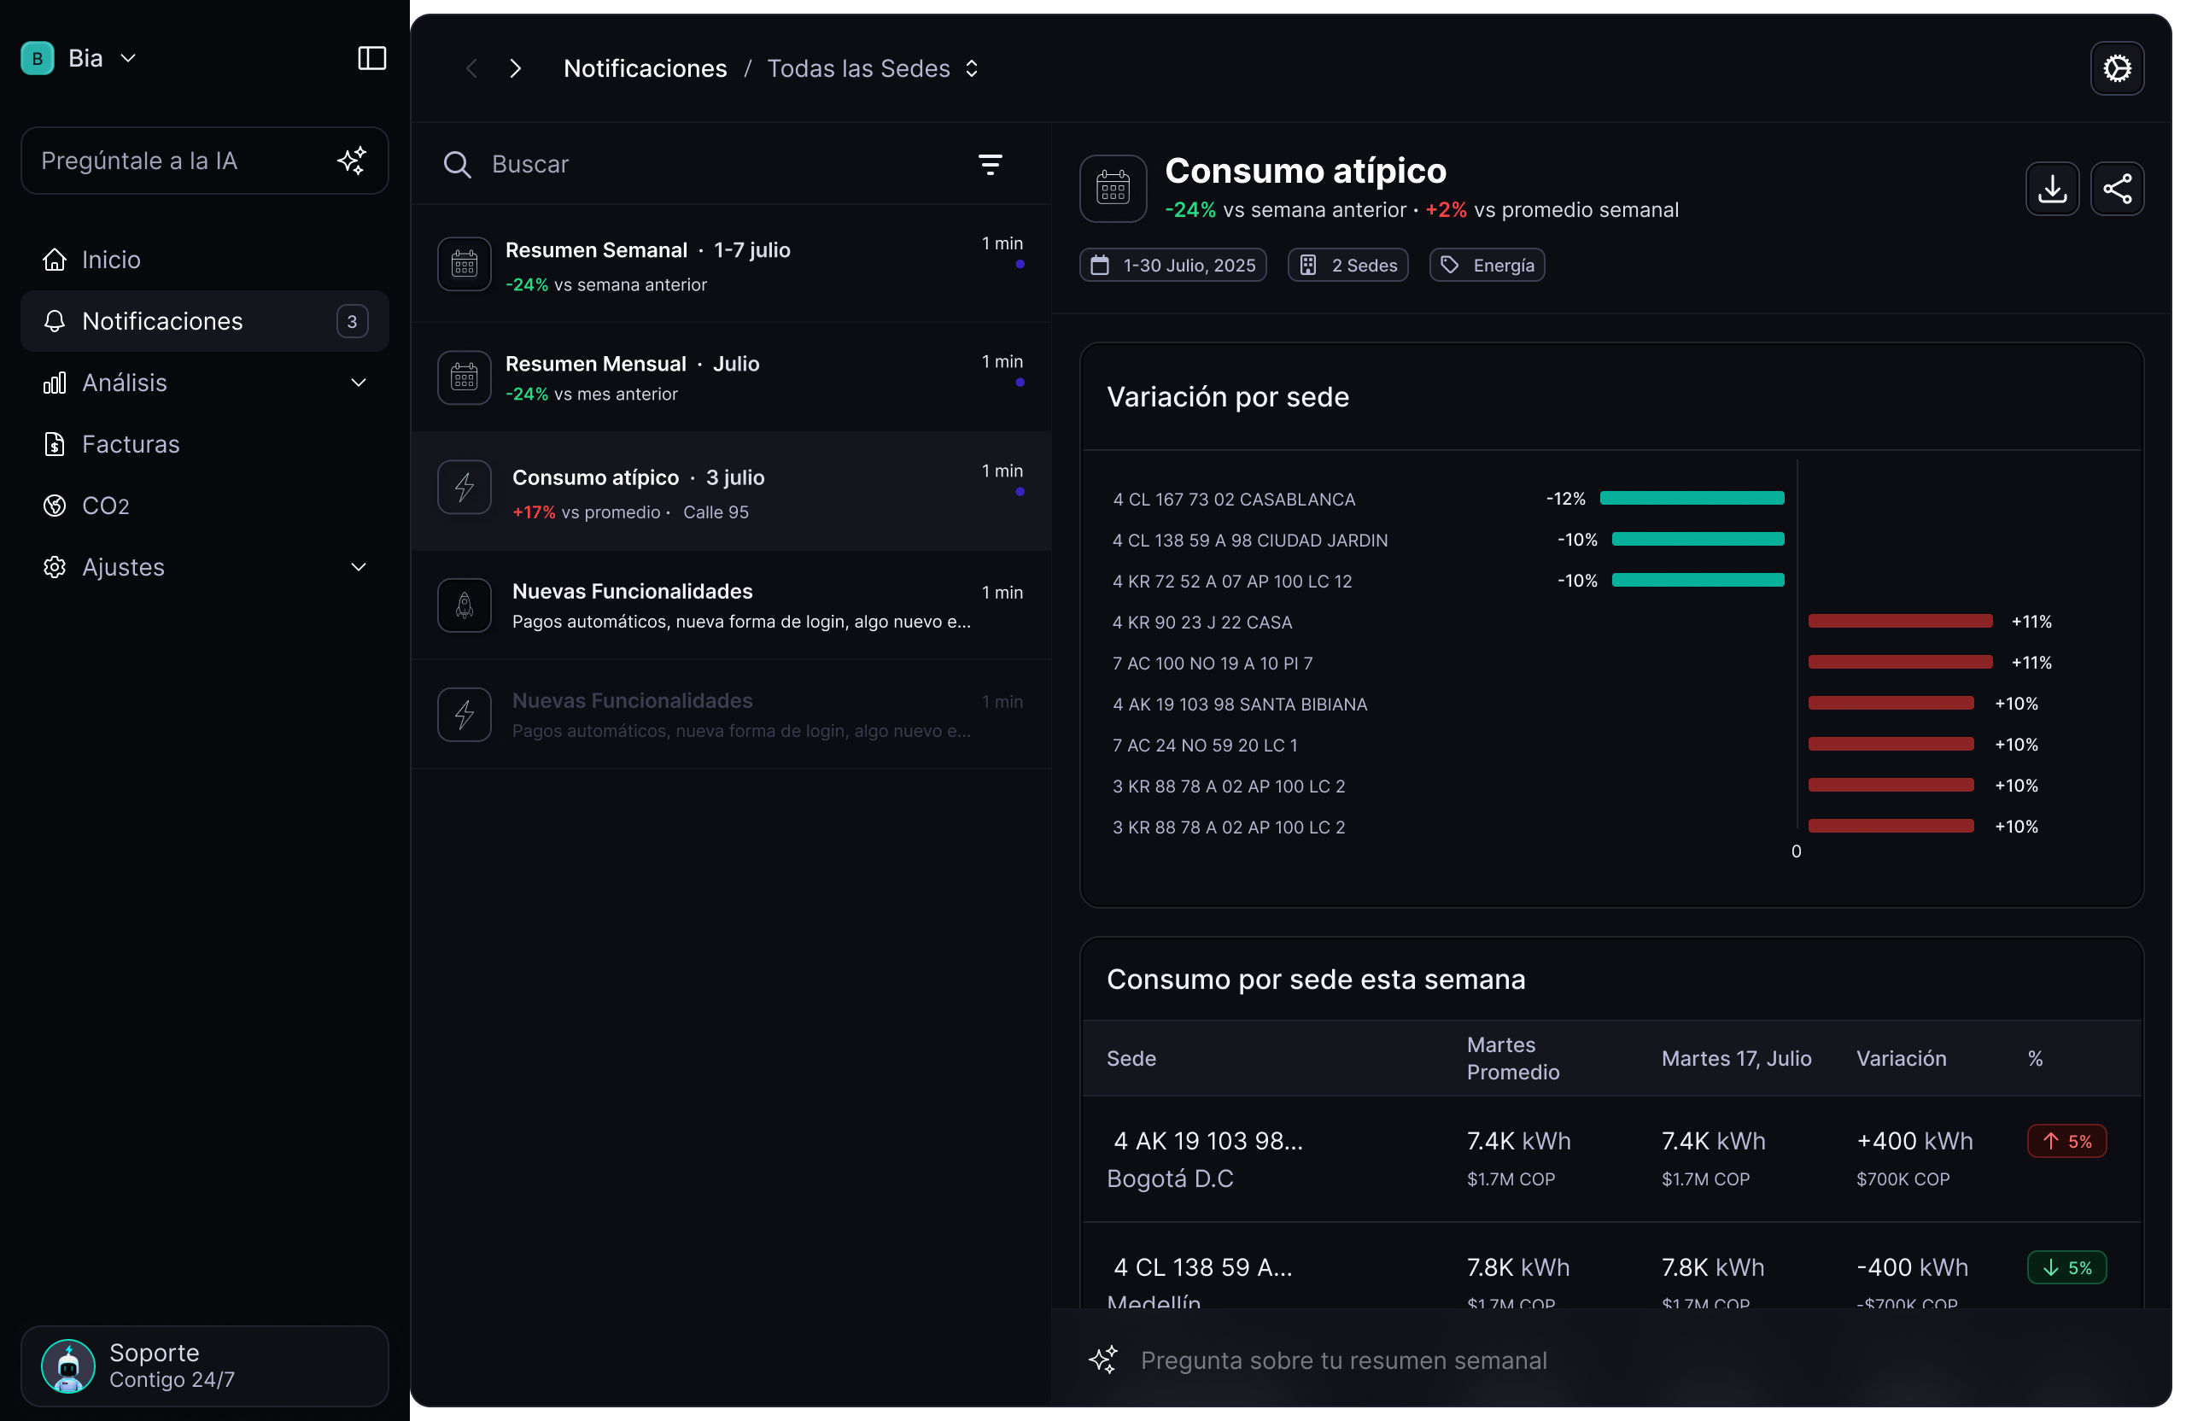Open settings gear in top right
This screenshot has width=2186, height=1421.
click(x=2116, y=68)
